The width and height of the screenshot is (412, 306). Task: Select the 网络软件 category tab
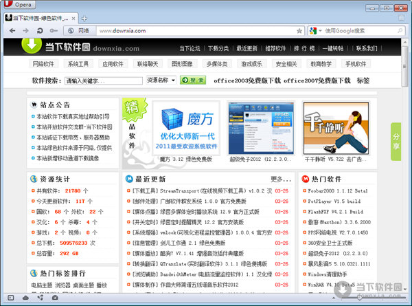[x=43, y=64]
